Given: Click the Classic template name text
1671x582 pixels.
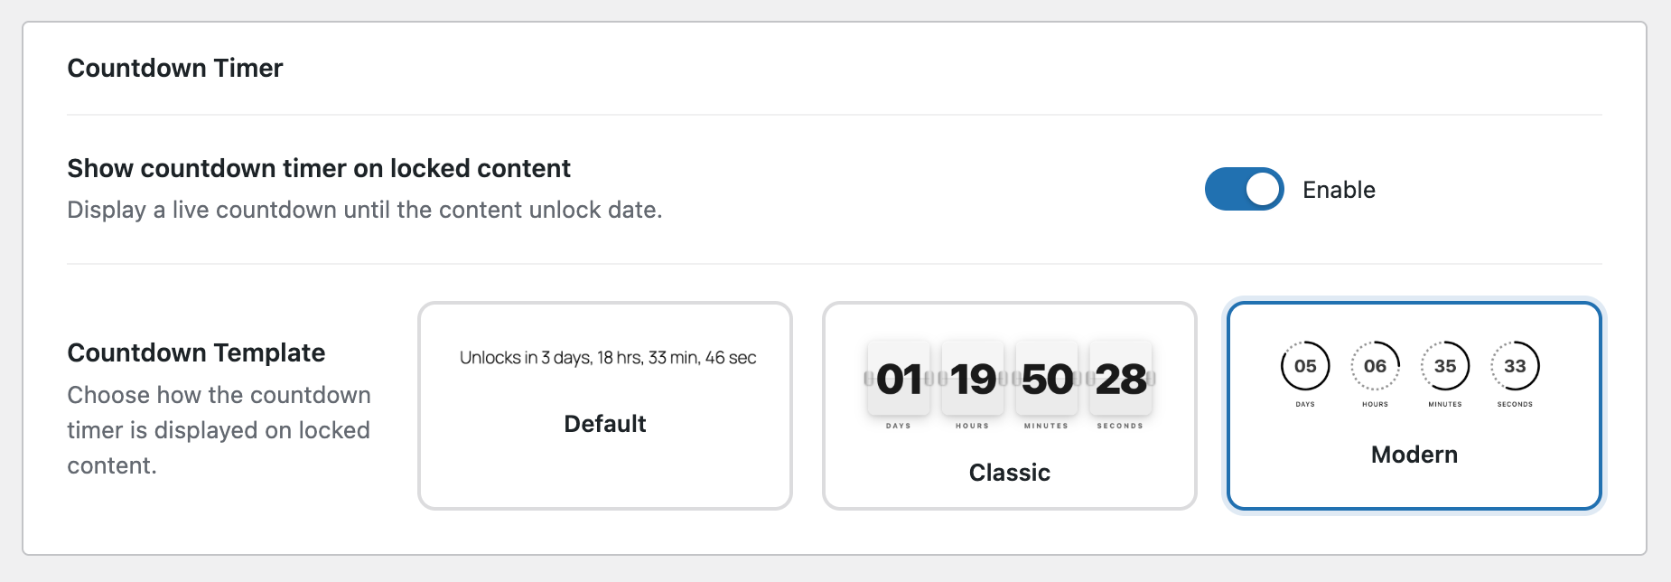Looking at the screenshot, I should tap(1009, 471).
